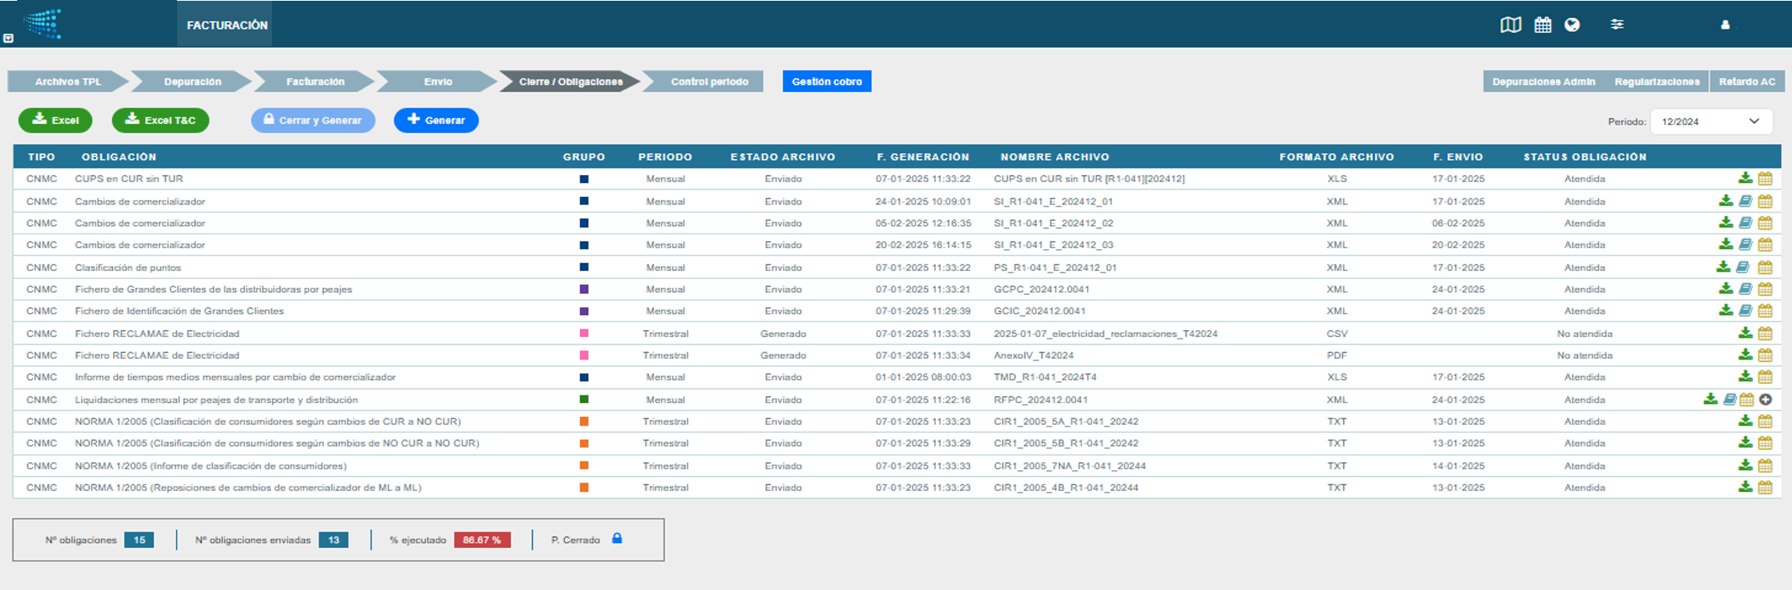Export with the Excel T&C button
The width and height of the screenshot is (1792, 590).
161,121
